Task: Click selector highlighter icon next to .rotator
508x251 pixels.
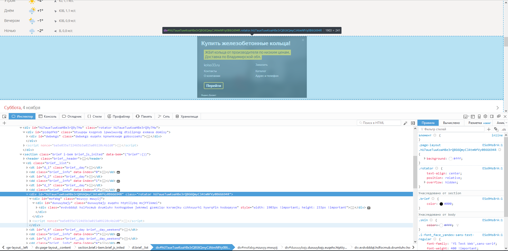Action: pos(437,168)
